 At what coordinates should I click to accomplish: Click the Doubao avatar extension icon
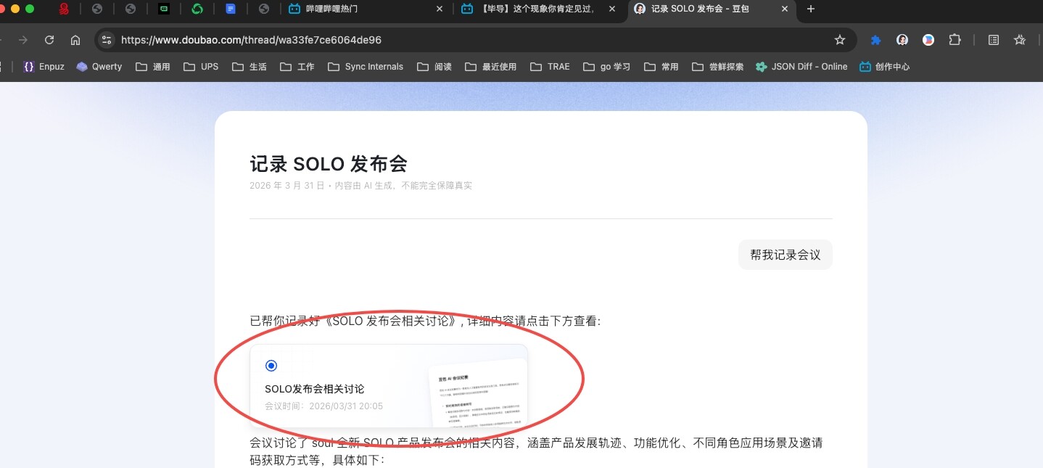tap(902, 40)
